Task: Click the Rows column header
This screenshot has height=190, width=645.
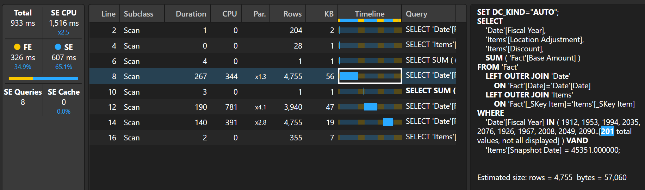Action: tap(292, 14)
